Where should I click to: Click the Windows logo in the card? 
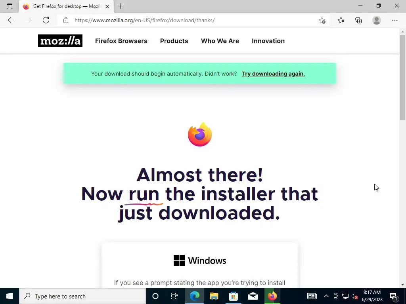pyautogui.click(x=179, y=260)
